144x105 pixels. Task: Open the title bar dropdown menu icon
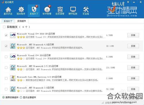[128, 2]
